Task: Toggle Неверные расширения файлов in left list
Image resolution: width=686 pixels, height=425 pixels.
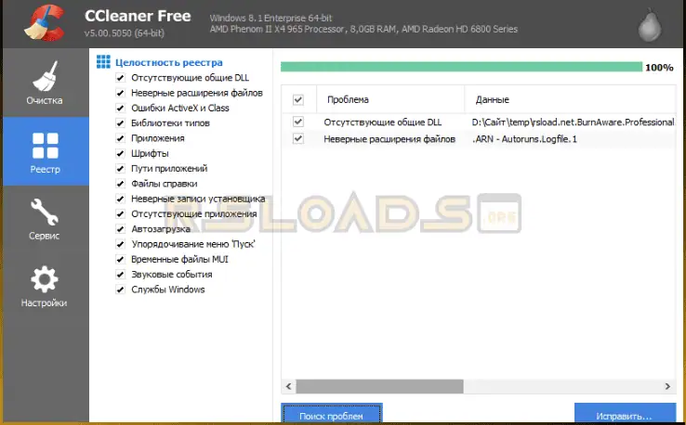Action: 120,93
